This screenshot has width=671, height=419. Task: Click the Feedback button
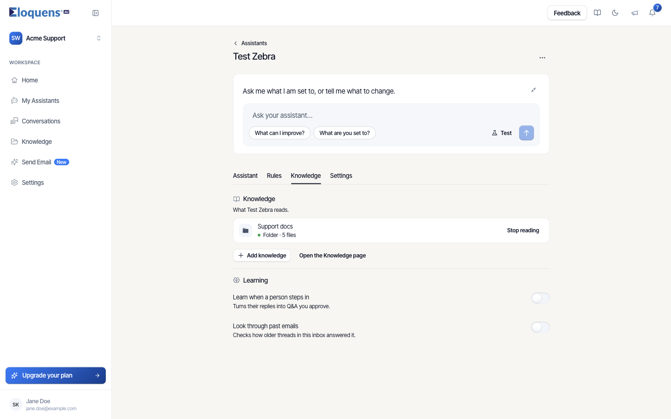pyautogui.click(x=567, y=13)
